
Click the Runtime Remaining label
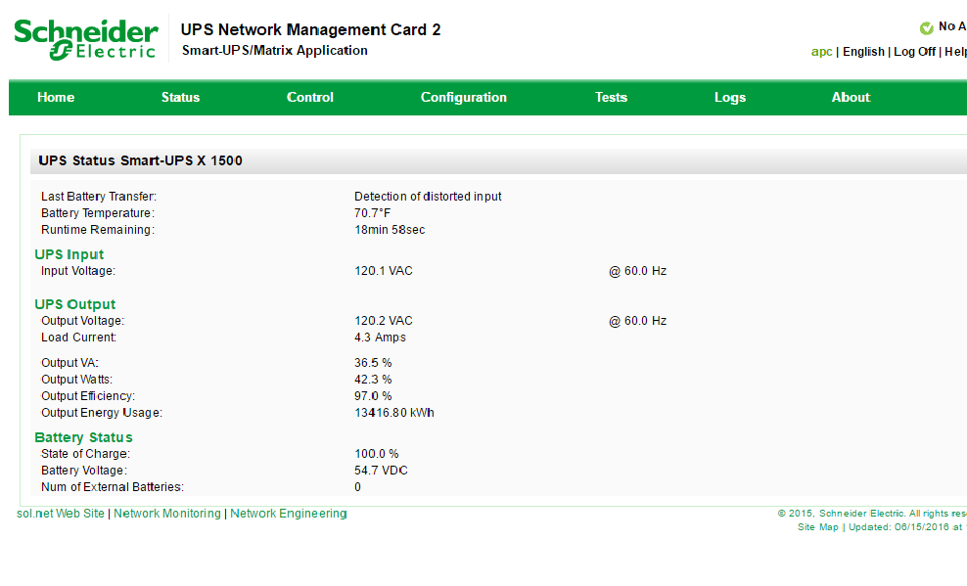pos(98,230)
